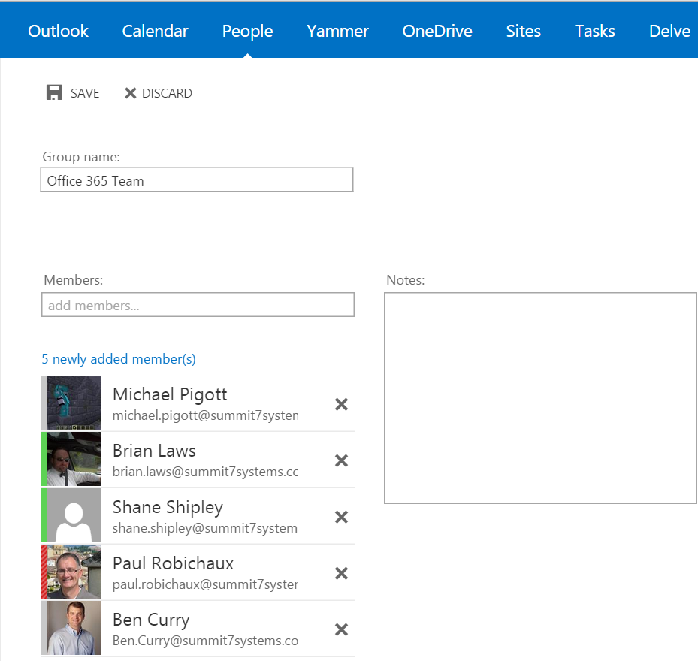Viewport: 698px width, 661px height.
Task: Remove Shane Shipley from members list
Action: [341, 517]
